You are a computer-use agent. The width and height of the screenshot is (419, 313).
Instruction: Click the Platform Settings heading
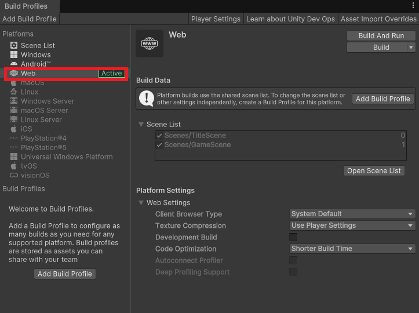point(165,190)
